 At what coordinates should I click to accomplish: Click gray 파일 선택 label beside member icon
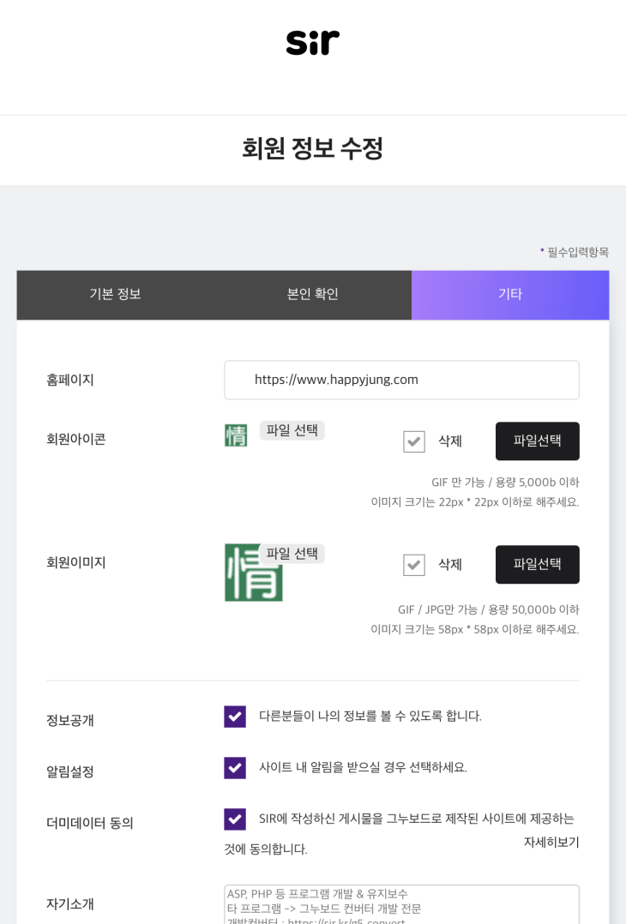click(x=292, y=430)
